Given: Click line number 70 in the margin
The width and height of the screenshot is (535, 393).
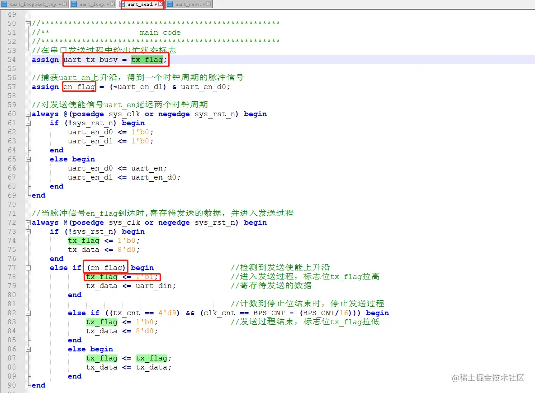Looking at the screenshot, I should [x=12, y=204].
